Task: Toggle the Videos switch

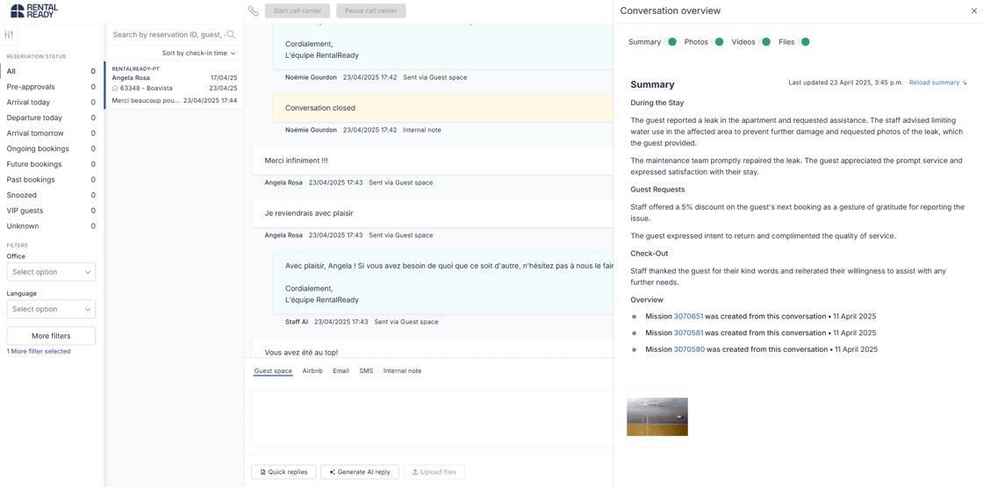Action: (764, 42)
